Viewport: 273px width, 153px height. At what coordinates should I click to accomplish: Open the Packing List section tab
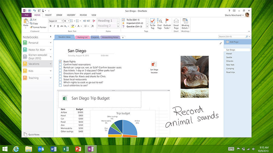pyautogui.click(x=82, y=37)
